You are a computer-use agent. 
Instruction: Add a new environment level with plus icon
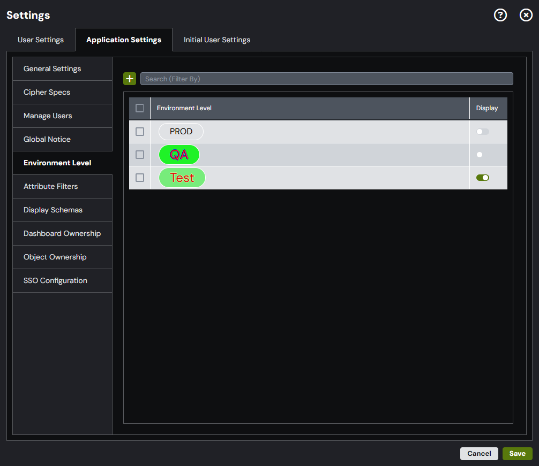[130, 79]
